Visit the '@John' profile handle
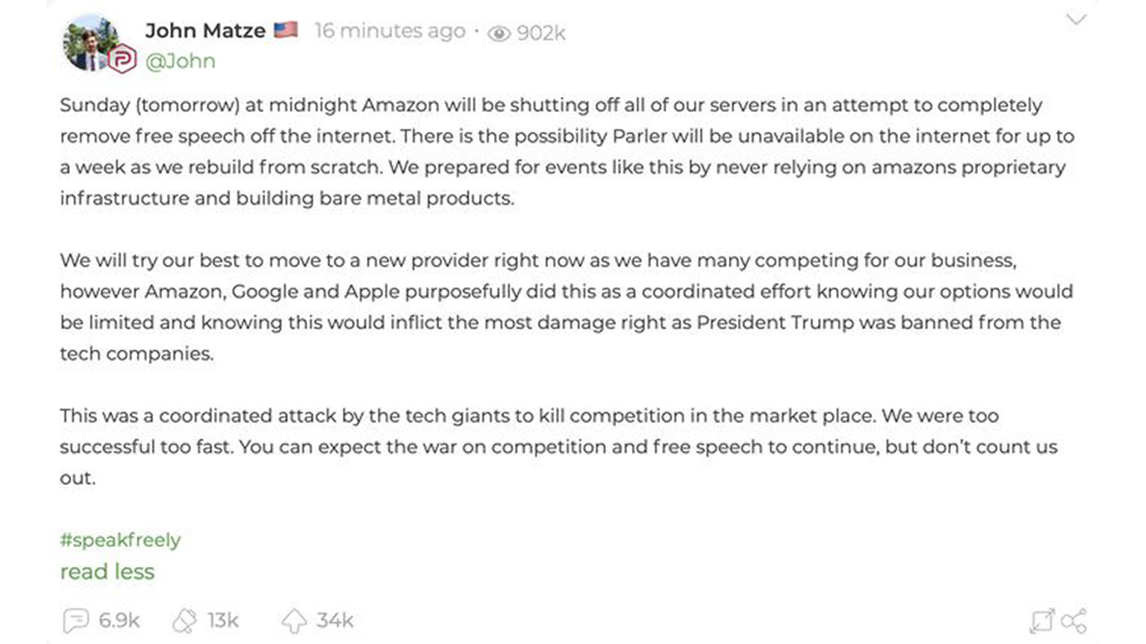1146x644 pixels. click(181, 61)
